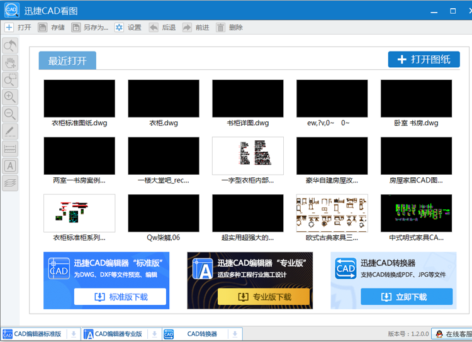
Task: Select the measure ruler tool
Action: point(10,148)
